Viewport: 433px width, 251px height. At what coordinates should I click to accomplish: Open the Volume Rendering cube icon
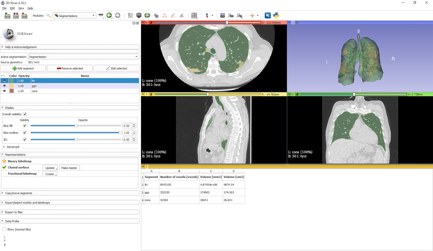pyautogui.click(x=139, y=15)
